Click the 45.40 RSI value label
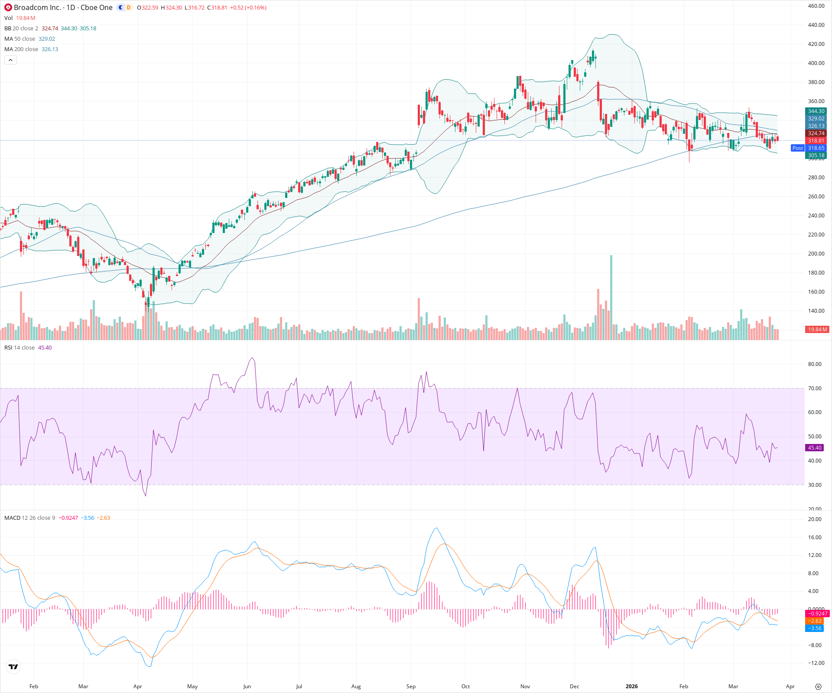Image resolution: width=832 pixels, height=693 pixels. (x=815, y=448)
